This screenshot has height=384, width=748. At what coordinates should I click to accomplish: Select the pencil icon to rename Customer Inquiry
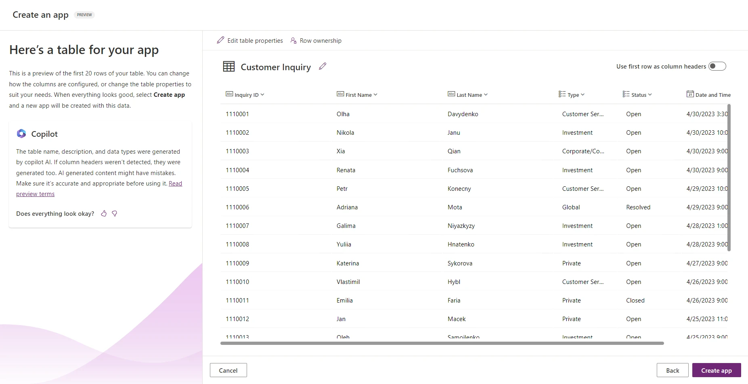(x=322, y=66)
